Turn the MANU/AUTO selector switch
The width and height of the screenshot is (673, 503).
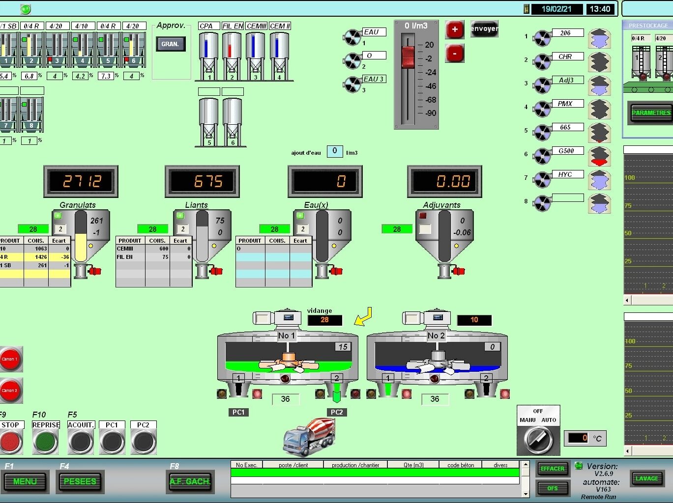(538, 438)
